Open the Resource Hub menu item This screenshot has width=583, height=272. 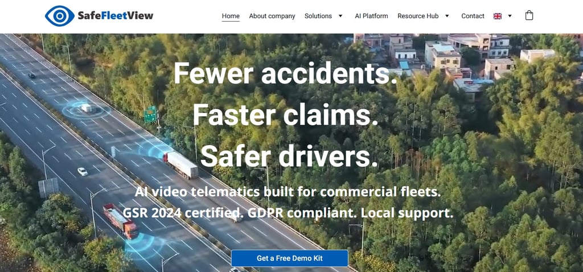click(418, 16)
